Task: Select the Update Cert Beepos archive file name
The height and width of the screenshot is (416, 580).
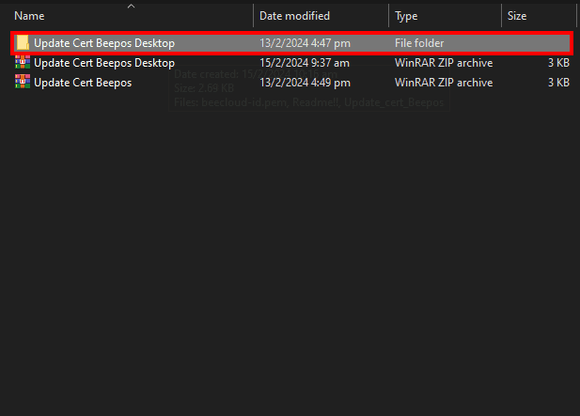Action: [83, 83]
